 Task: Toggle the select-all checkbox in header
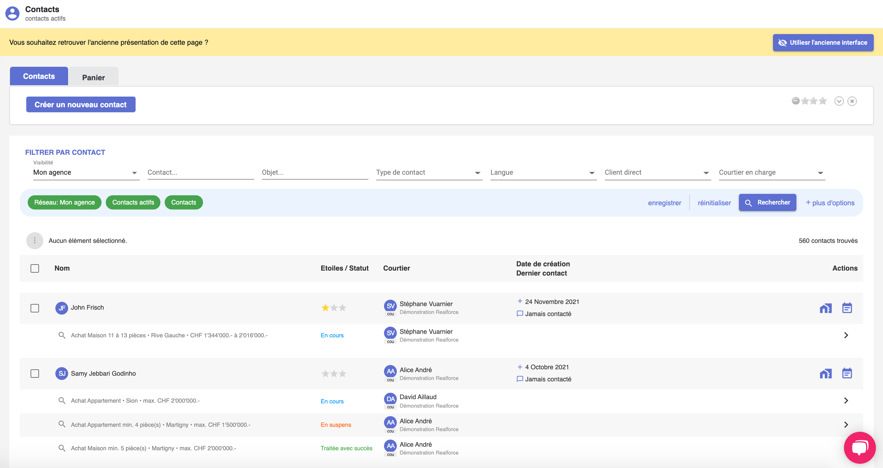tap(35, 268)
